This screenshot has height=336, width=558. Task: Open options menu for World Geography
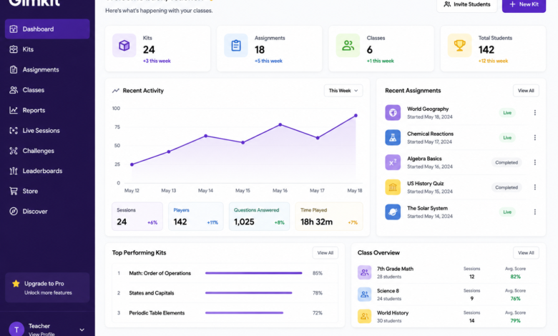(x=535, y=113)
